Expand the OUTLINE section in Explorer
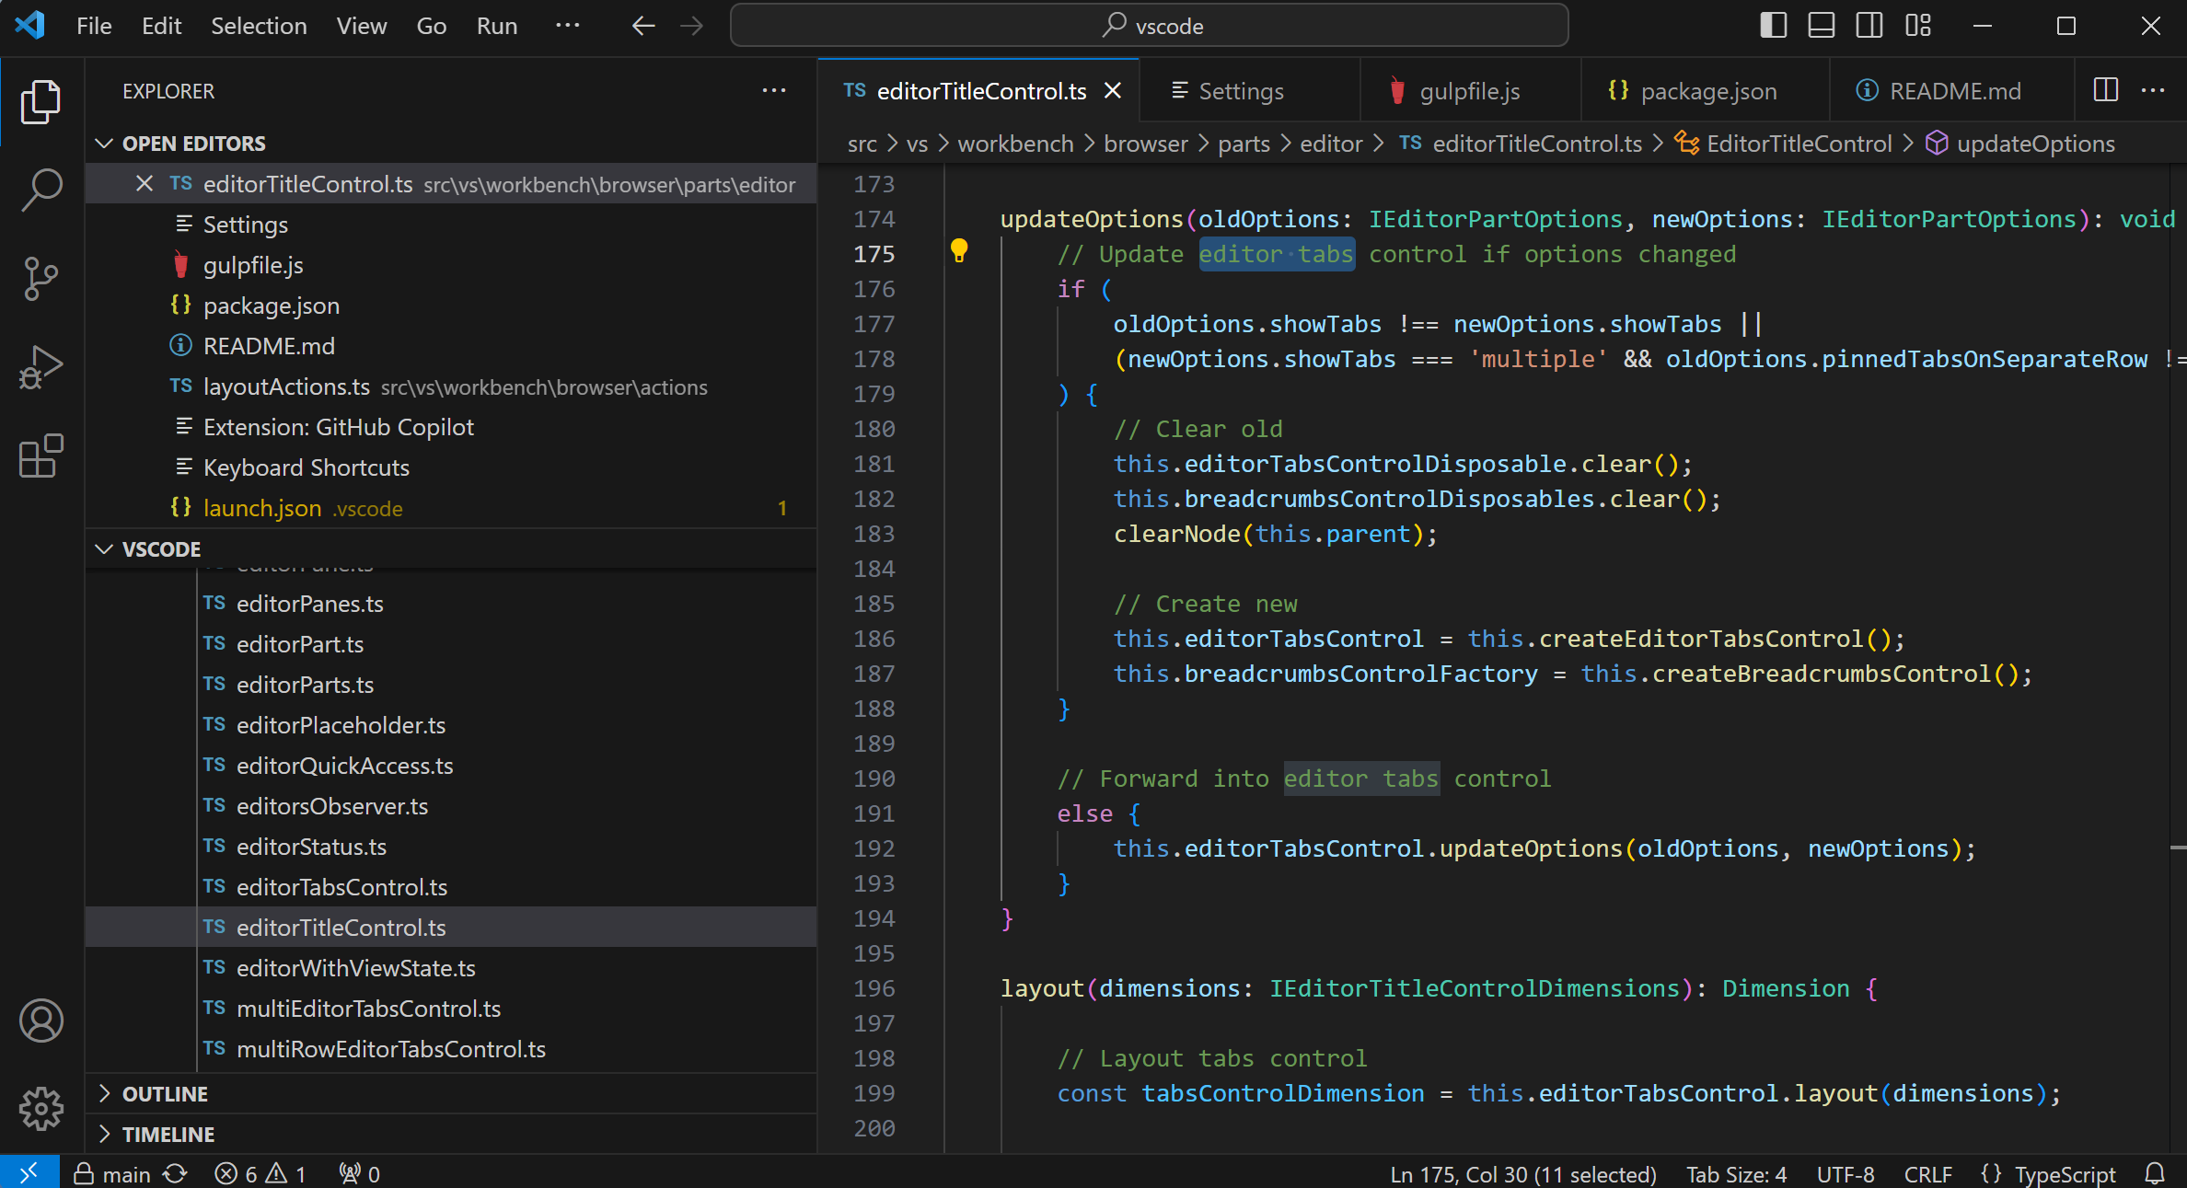The width and height of the screenshot is (2187, 1188). pyautogui.click(x=166, y=1093)
